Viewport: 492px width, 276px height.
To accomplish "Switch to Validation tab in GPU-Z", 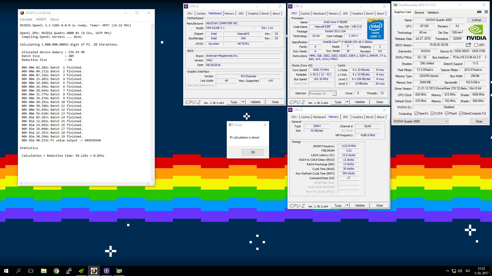I will click(x=433, y=13).
